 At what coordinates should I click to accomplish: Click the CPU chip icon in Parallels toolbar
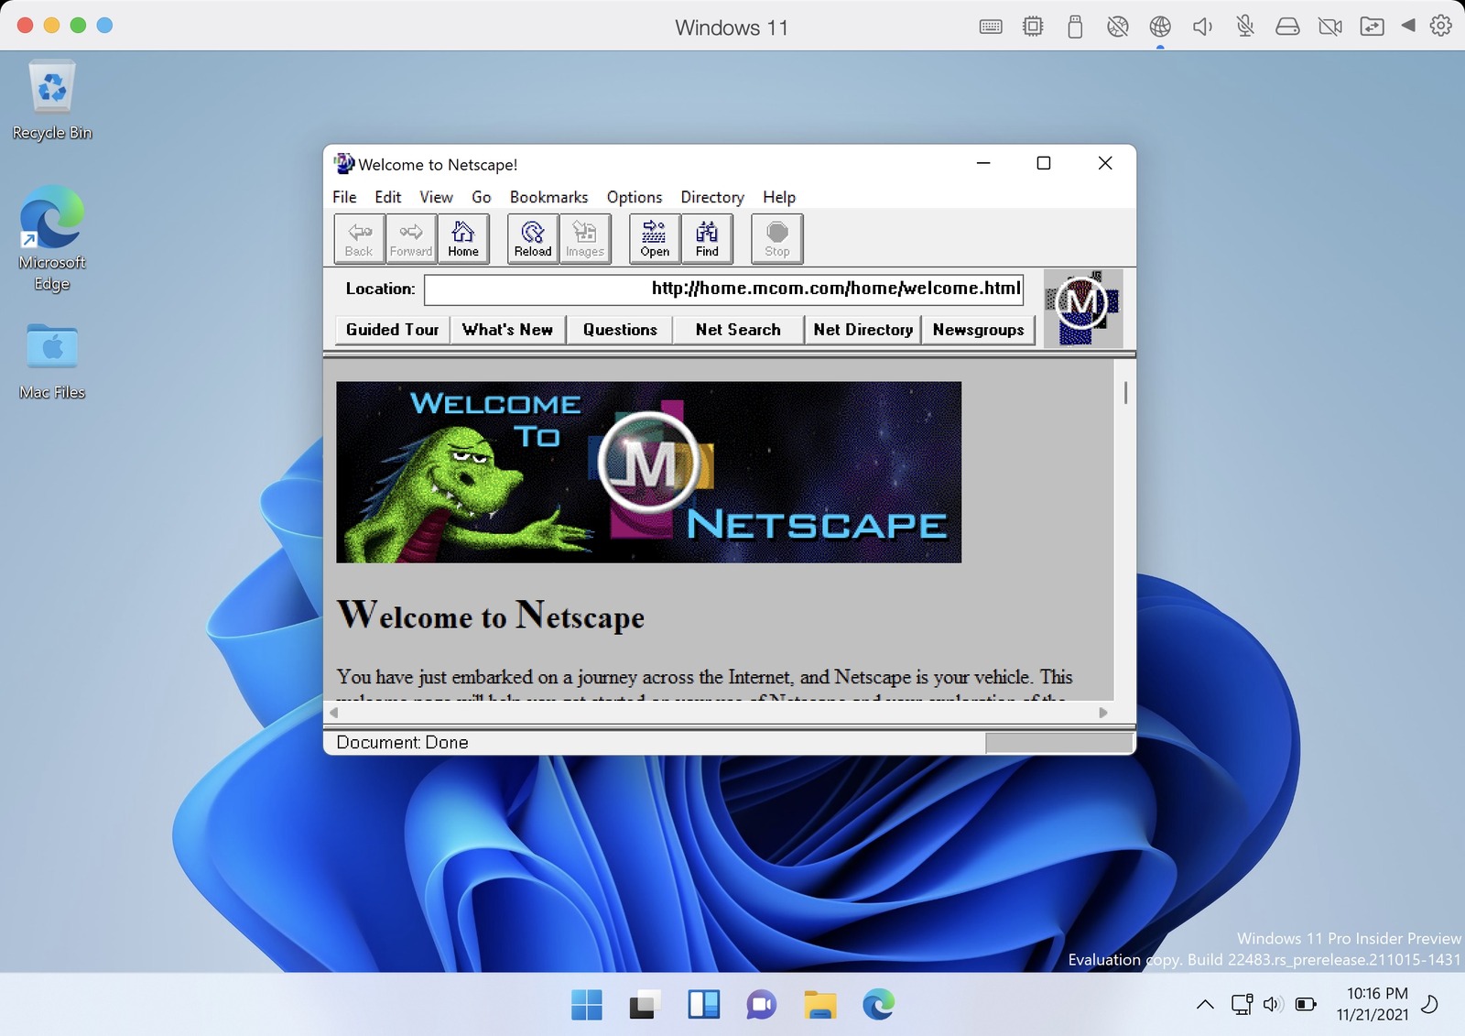[x=1033, y=27]
